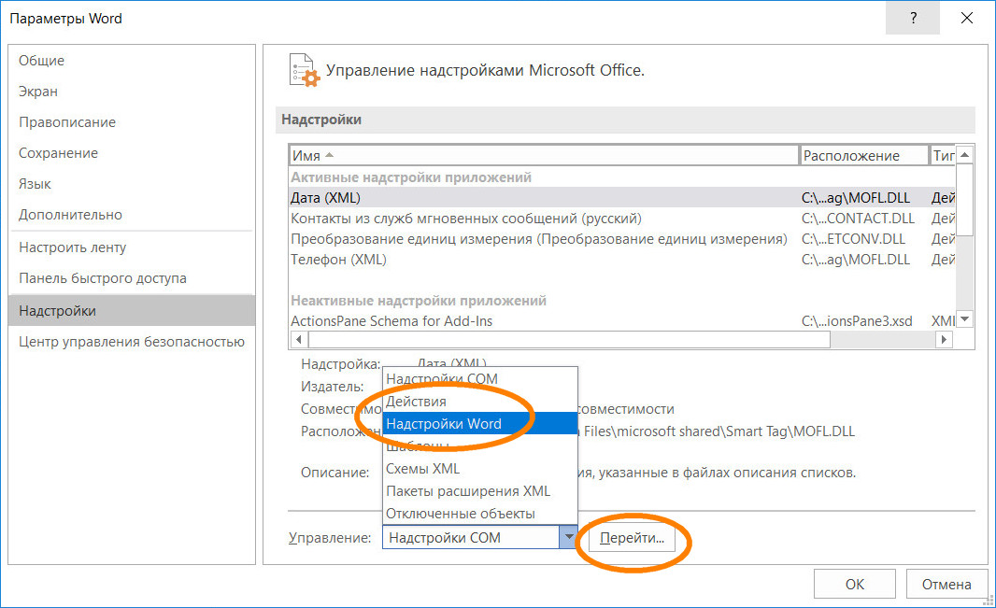Click the C:\...ionsPane3.xsd location cell
This screenshot has height=608, width=996.
pyautogui.click(x=857, y=321)
